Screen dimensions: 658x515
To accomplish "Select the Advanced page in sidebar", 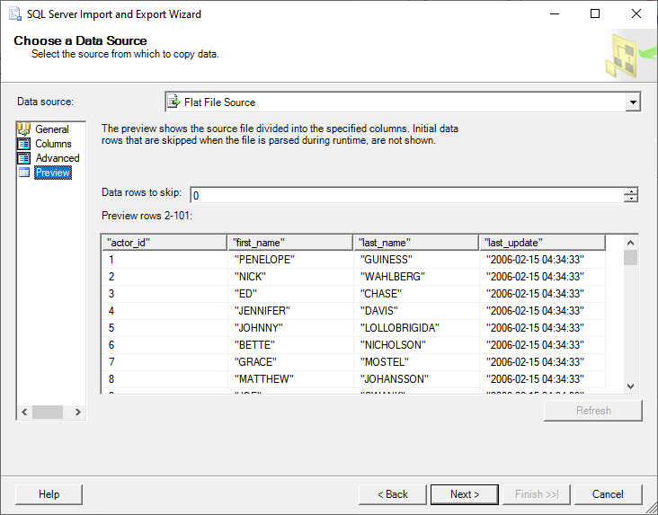I will point(58,158).
